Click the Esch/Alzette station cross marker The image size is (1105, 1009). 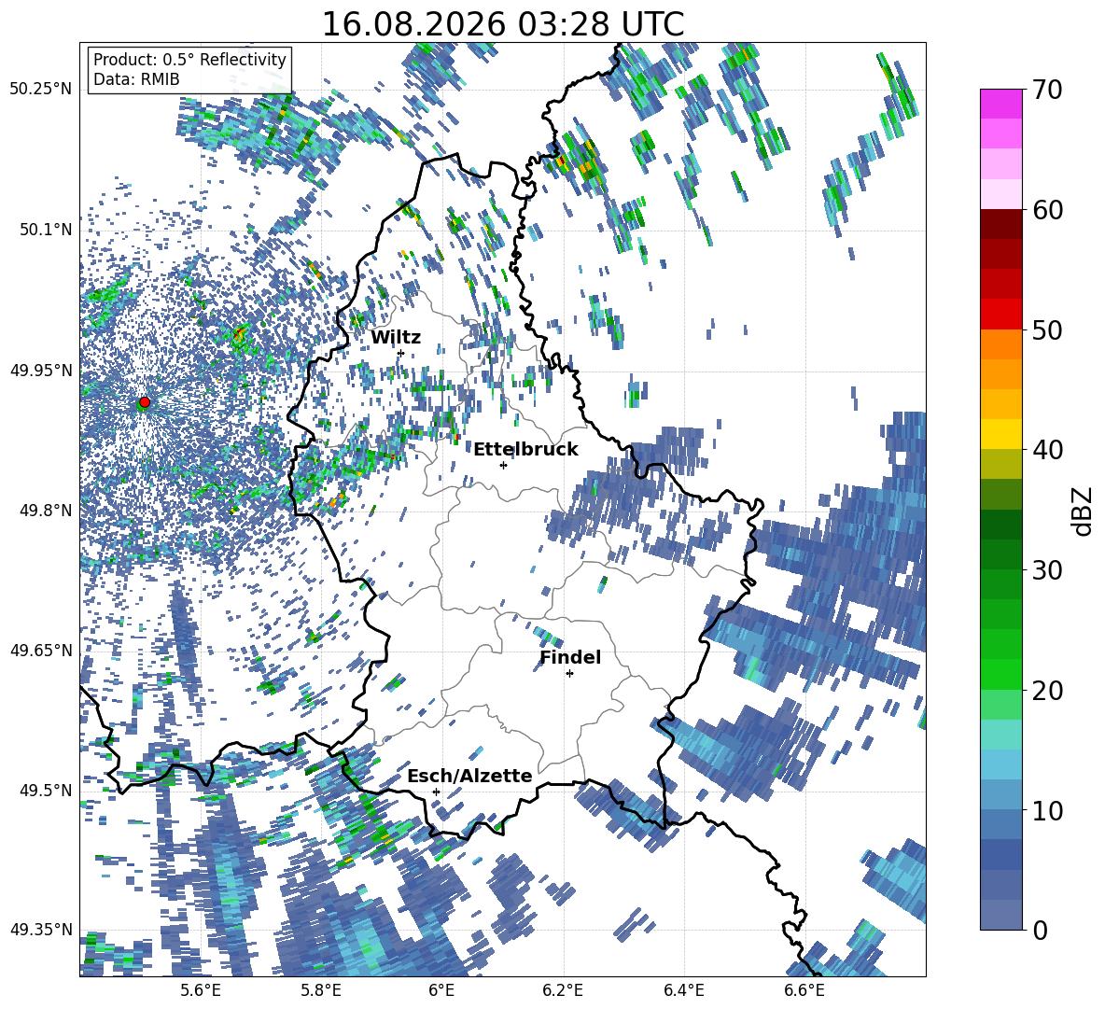[x=436, y=792]
